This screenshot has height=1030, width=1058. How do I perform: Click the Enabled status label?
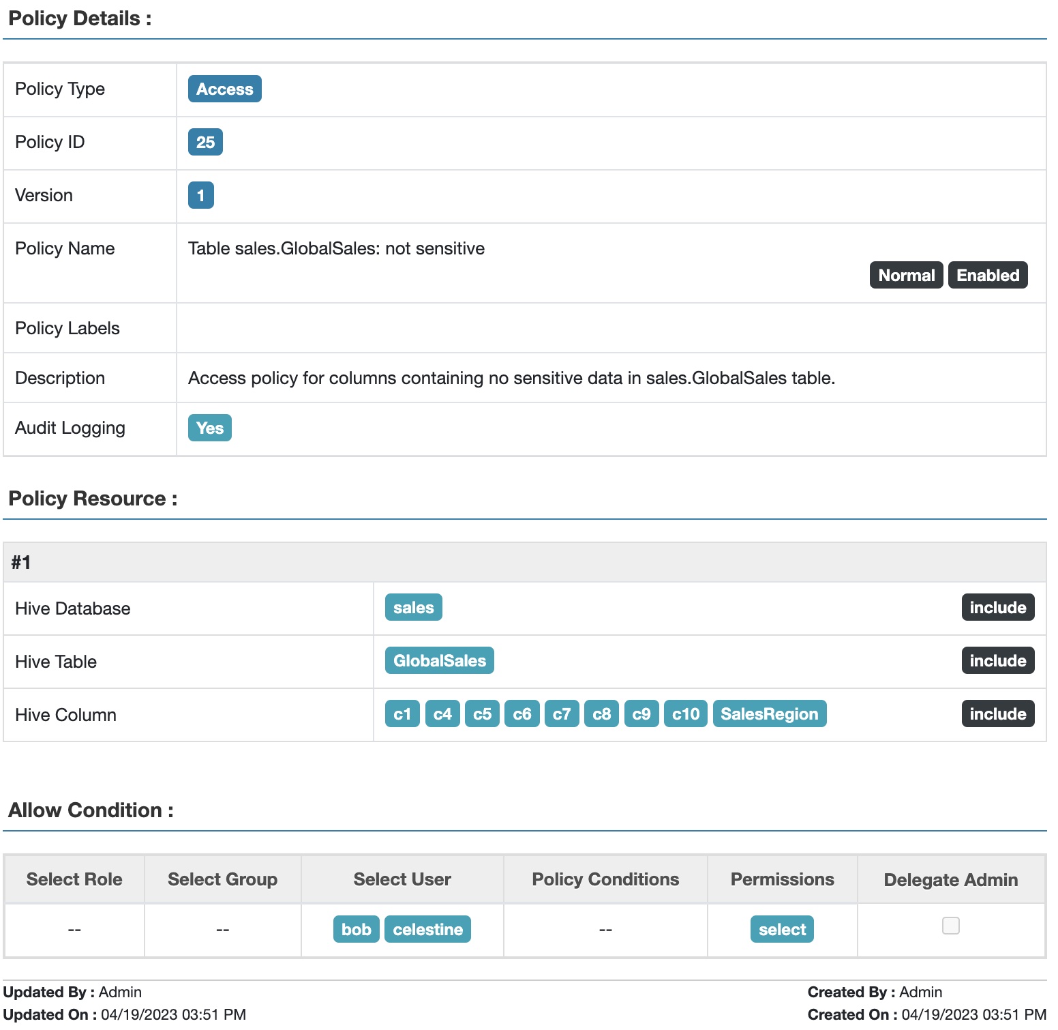[987, 276]
